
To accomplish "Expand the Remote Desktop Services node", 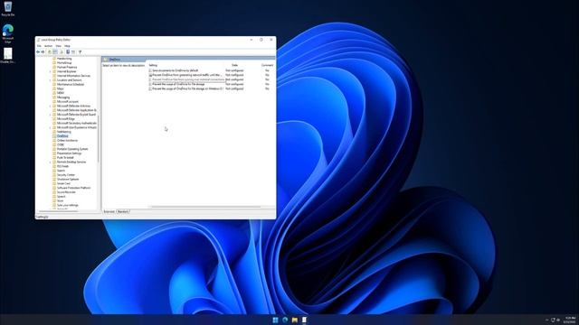I will (x=51, y=162).
